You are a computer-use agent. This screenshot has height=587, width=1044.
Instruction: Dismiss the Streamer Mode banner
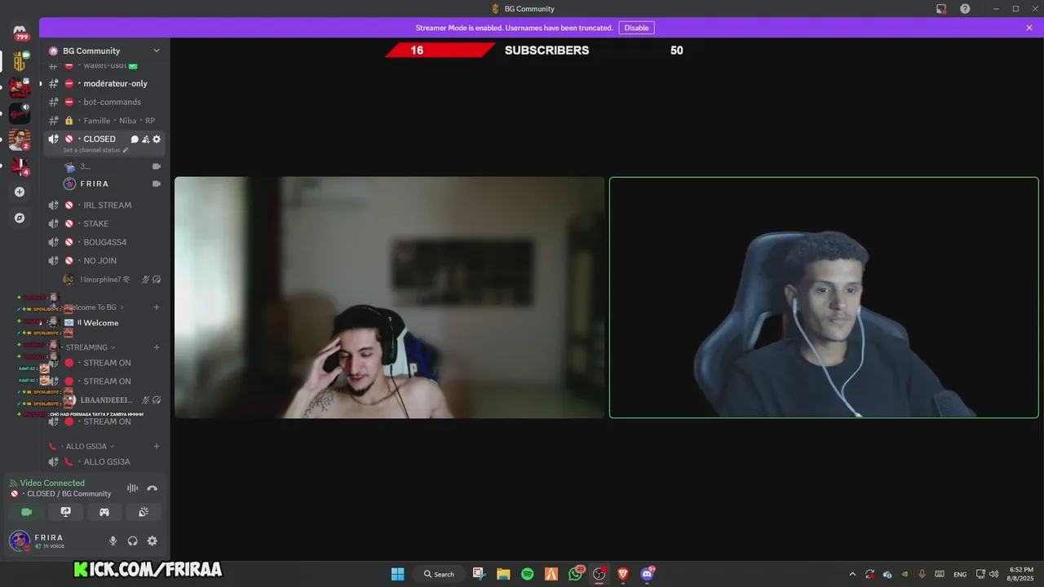click(x=1029, y=28)
